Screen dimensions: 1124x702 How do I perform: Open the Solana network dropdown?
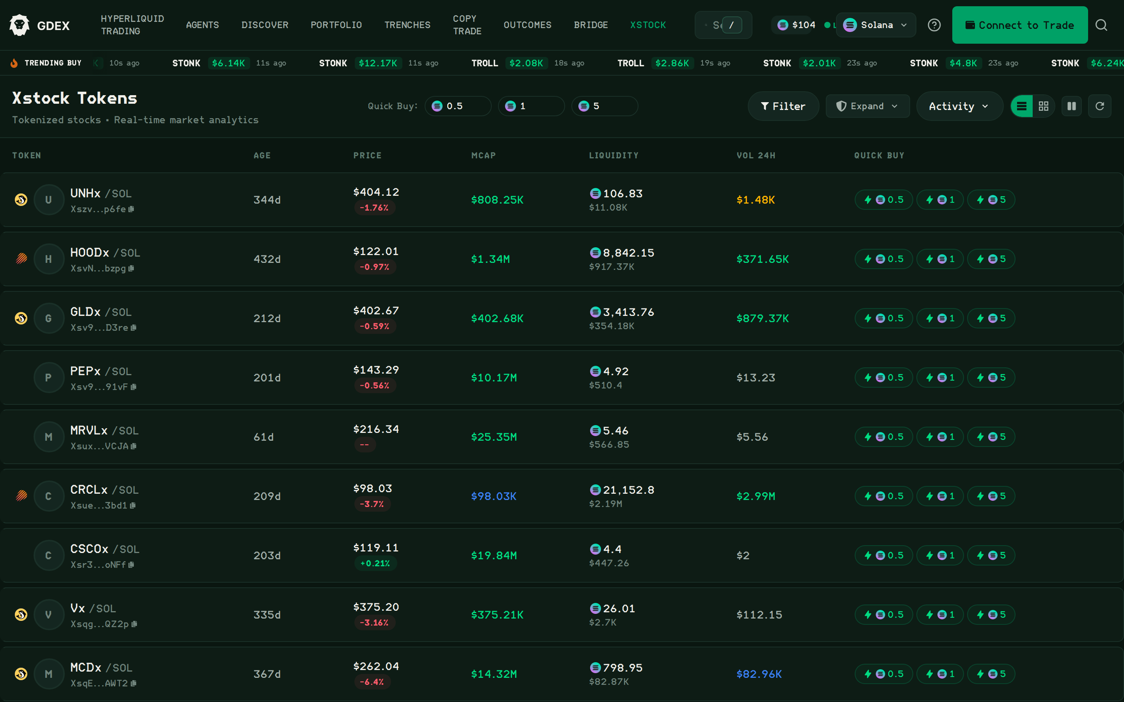[x=875, y=25]
